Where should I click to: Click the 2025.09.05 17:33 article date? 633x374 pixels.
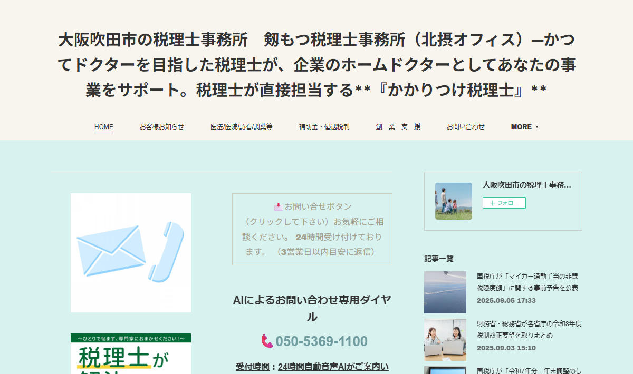506,301
